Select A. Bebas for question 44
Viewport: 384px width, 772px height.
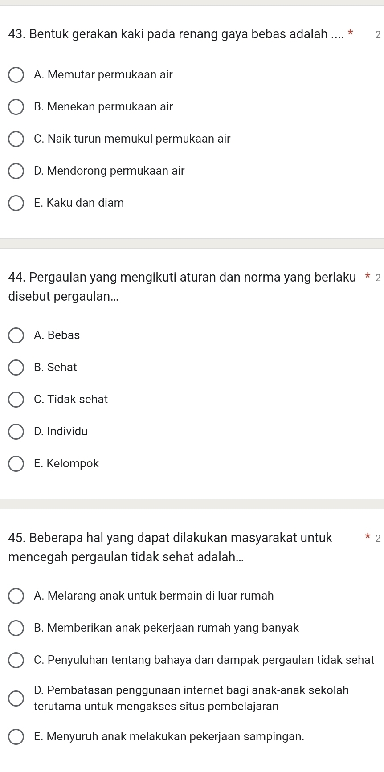(16, 335)
